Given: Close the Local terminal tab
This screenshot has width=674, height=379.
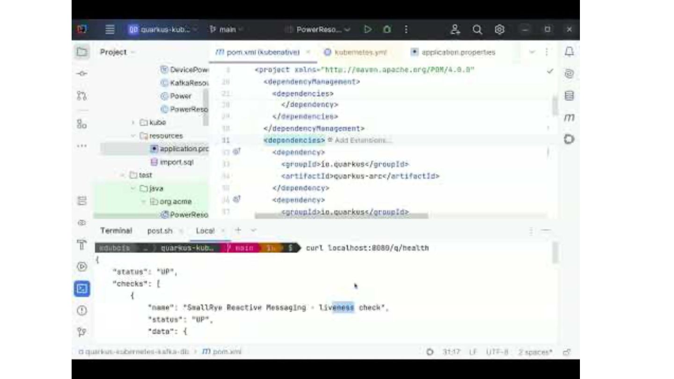Looking at the screenshot, I should (223, 230).
